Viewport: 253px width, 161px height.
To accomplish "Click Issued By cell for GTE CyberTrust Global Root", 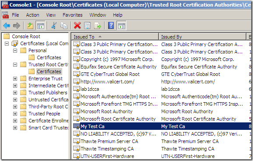I will click(x=190, y=74).
